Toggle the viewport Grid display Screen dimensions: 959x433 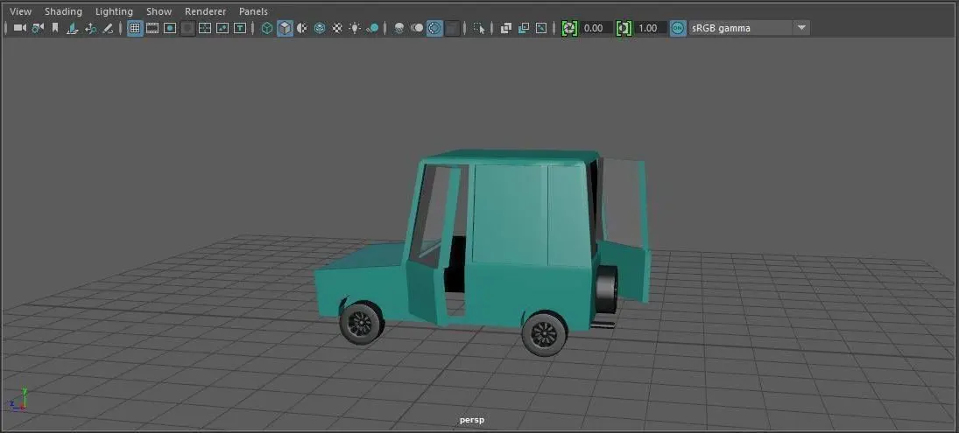point(135,28)
